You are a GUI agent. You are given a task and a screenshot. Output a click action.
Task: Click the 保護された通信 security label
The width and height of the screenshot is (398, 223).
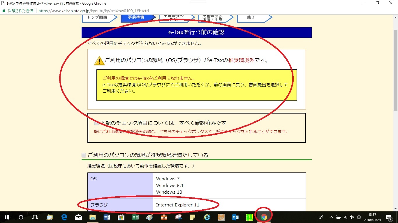click(20, 11)
